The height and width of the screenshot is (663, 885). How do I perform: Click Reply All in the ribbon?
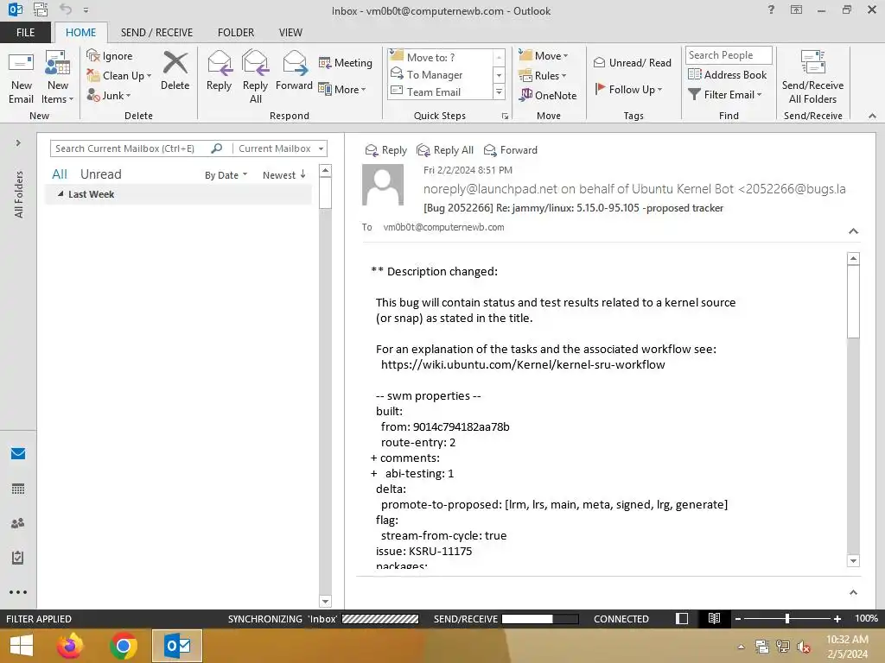[x=255, y=78]
